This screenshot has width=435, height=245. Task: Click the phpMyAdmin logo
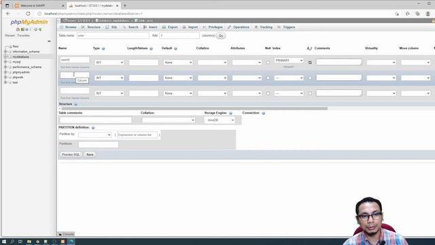tap(29, 22)
